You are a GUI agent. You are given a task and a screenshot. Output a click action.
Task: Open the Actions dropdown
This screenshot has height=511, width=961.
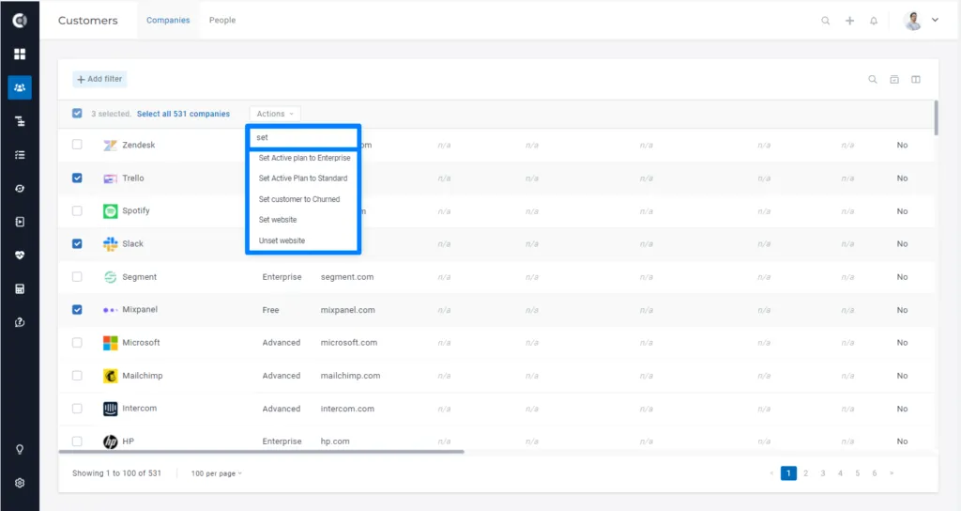pos(275,114)
